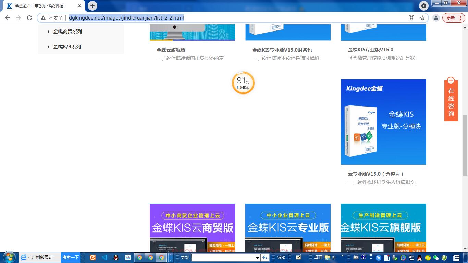Image resolution: width=468 pixels, height=263 pixels.
Task: Open the Baidu cloud drive taskbar icon
Action: click(x=128, y=258)
